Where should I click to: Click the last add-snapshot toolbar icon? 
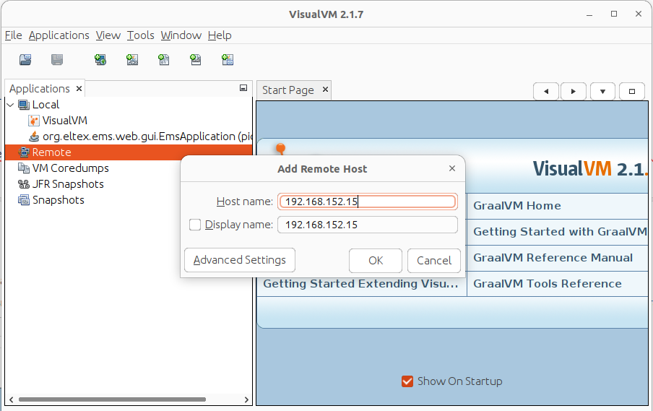228,60
